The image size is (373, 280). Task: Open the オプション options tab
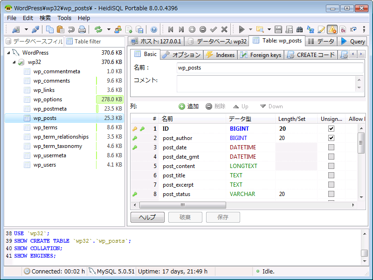(x=182, y=55)
